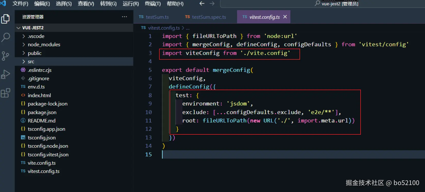Click defineConfig on line 7
Viewport: 425px width, 192px height.
coord(189,87)
